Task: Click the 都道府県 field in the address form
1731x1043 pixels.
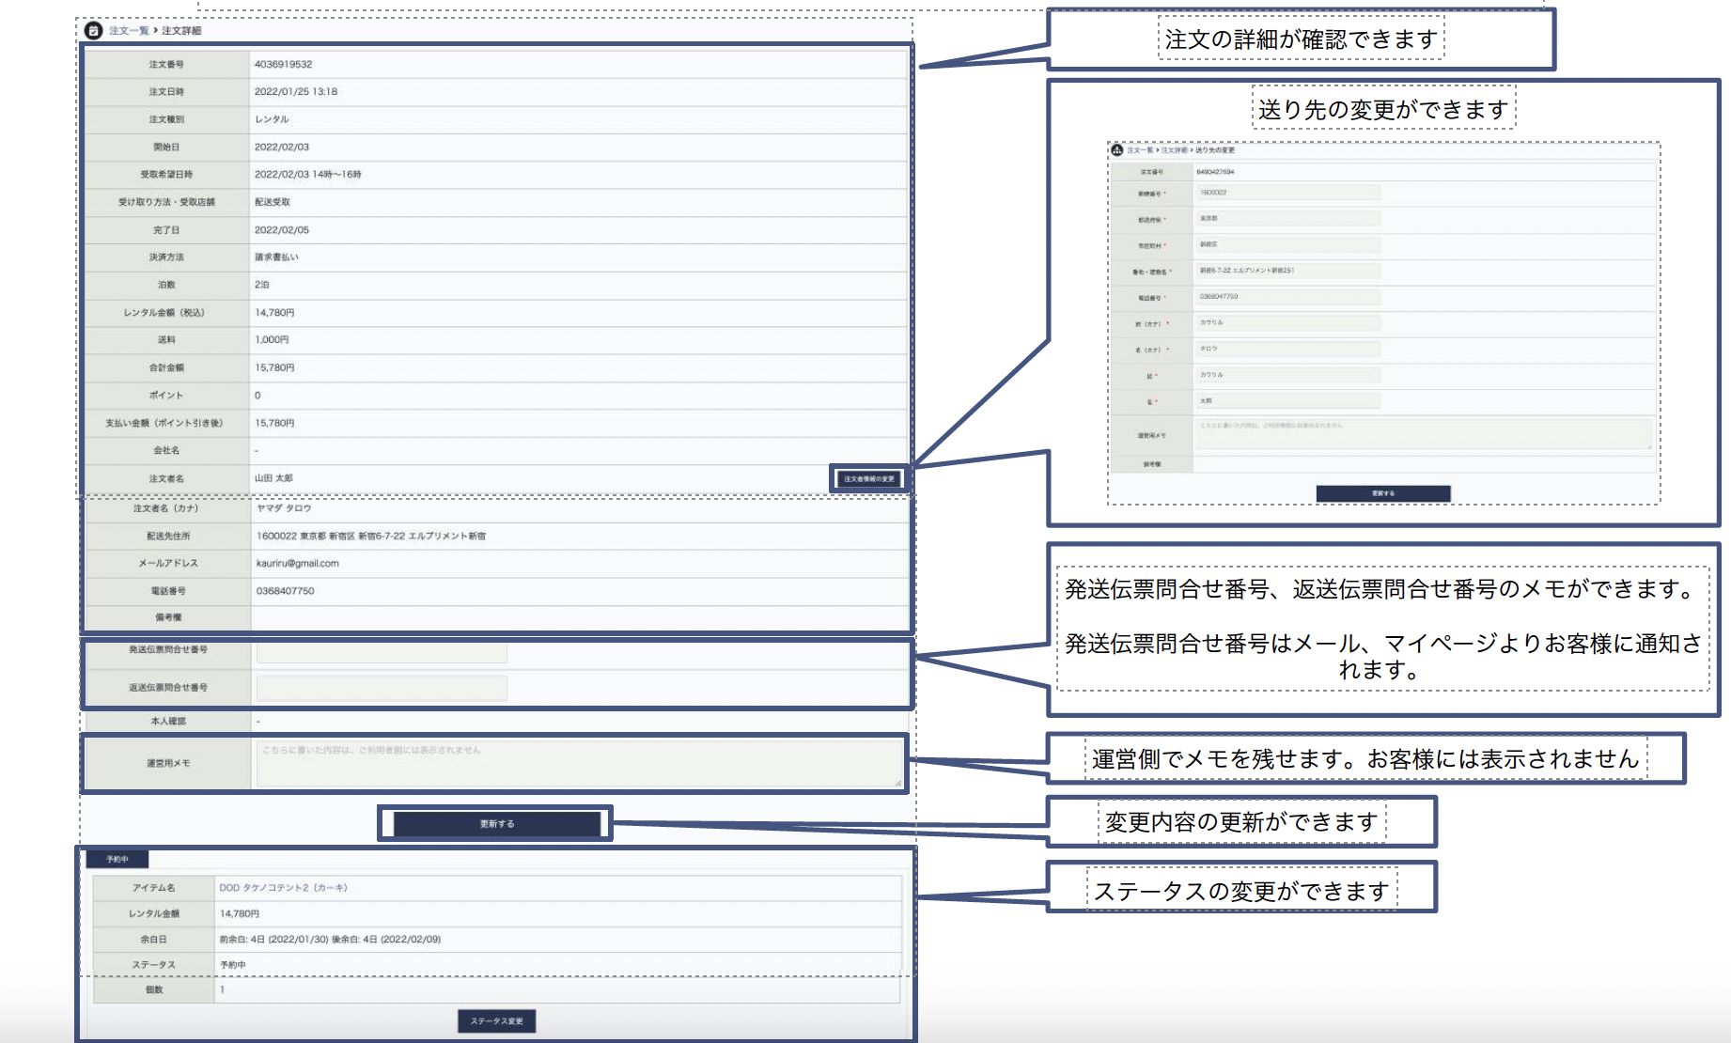Action: [1287, 218]
